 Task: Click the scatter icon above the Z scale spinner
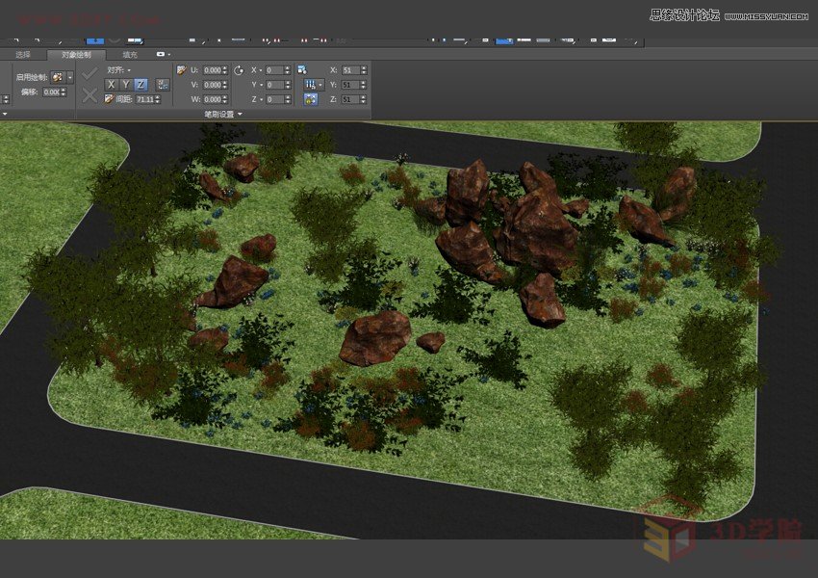point(310,100)
